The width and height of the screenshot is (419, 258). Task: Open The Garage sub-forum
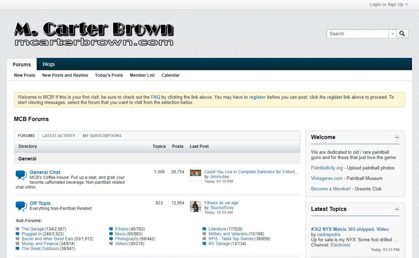click(x=33, y=229)
